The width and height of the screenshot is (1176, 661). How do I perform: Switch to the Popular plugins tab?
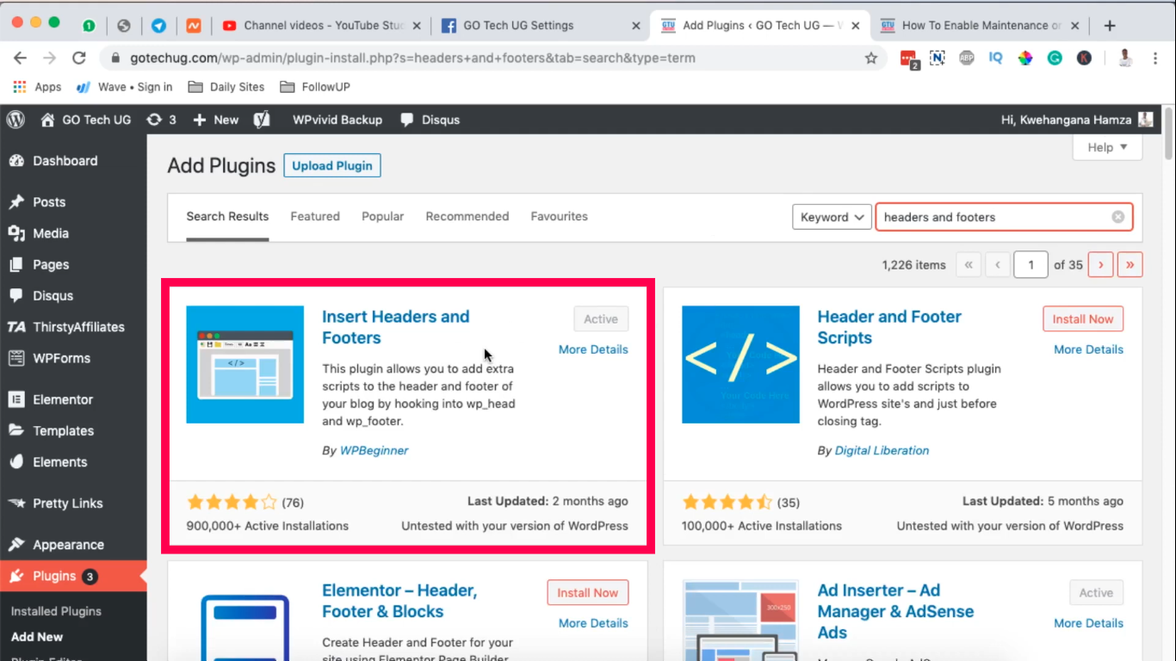point(383,216)
